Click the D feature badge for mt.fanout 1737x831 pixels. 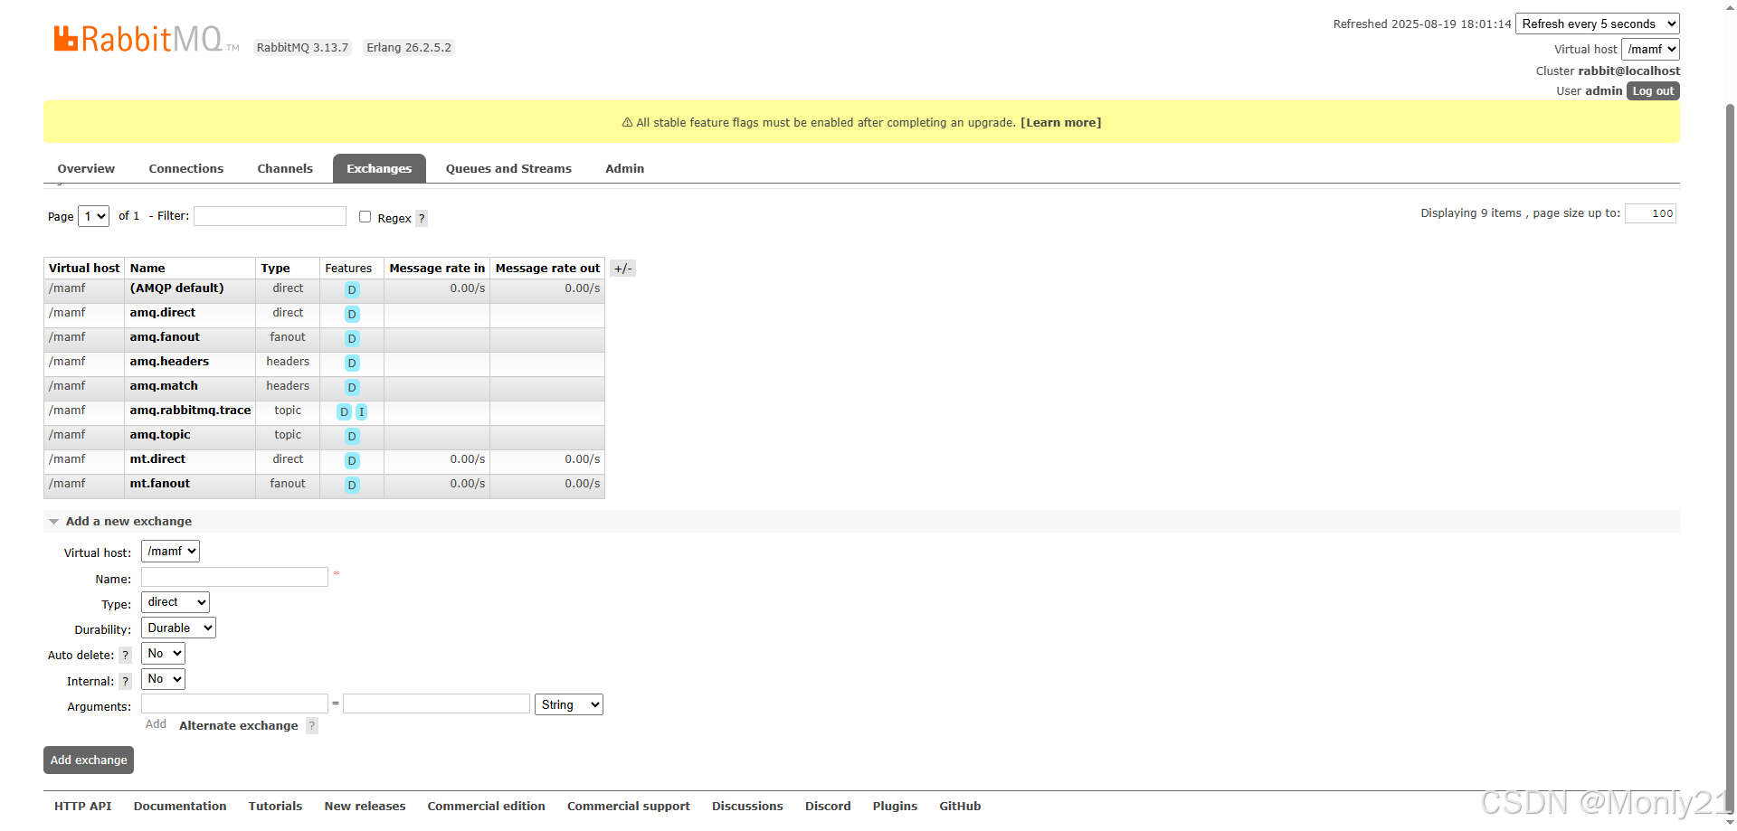352,486
